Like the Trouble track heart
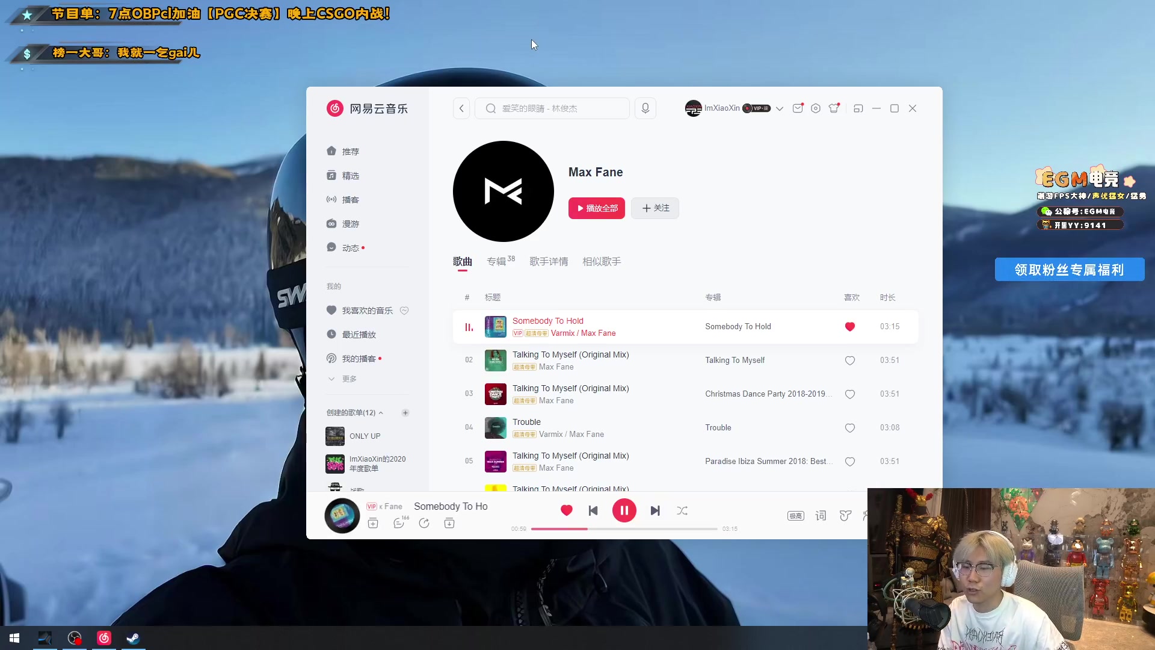This screenshot has height=650, width=1155. click(849, 428)
